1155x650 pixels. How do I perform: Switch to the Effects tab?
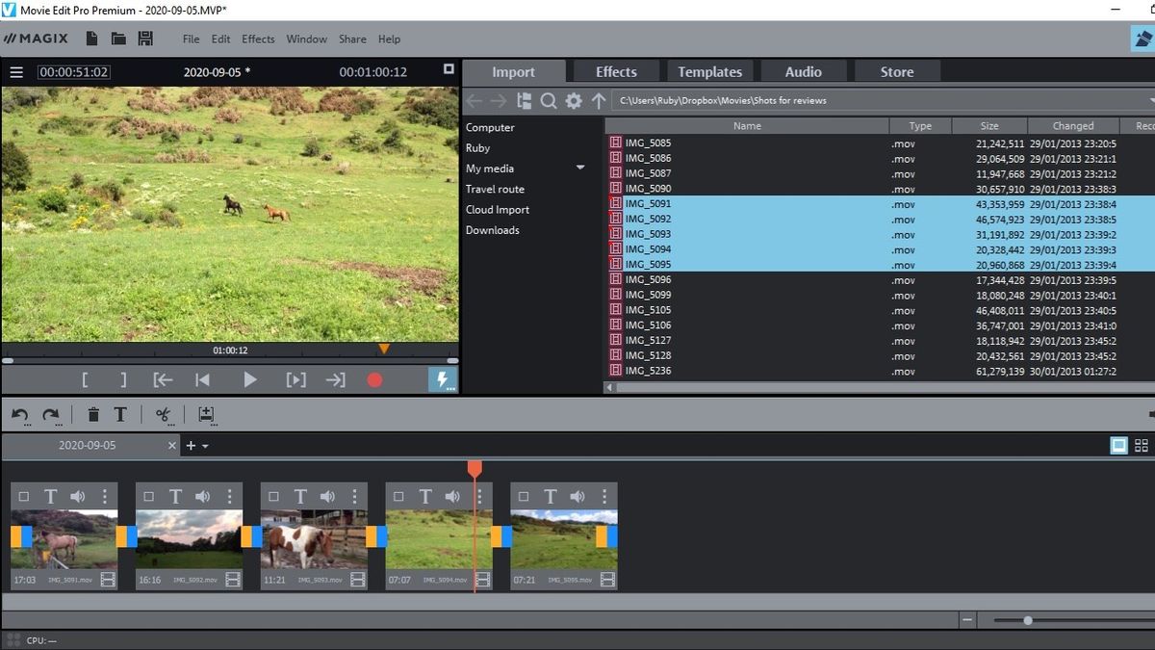tap(614, 70)
